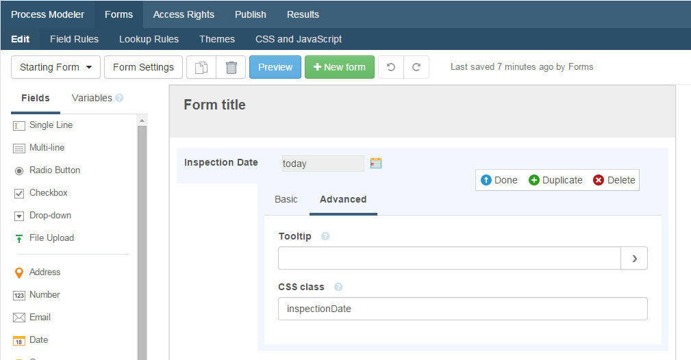This screenshot has width=691, height=360.
Task: Add a Drop-down field from list
Action: (50, 216)
